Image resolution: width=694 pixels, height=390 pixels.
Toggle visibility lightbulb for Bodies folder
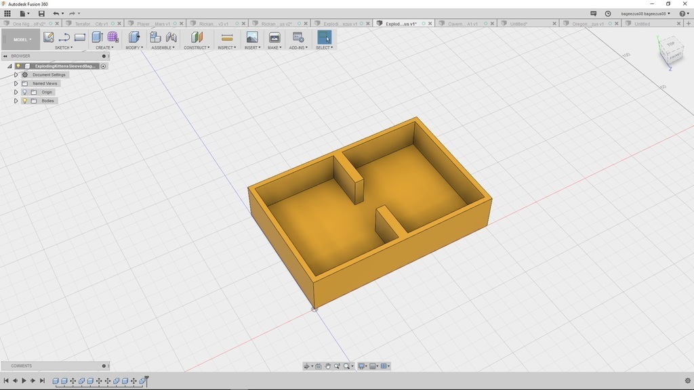(x=25, y=101)
